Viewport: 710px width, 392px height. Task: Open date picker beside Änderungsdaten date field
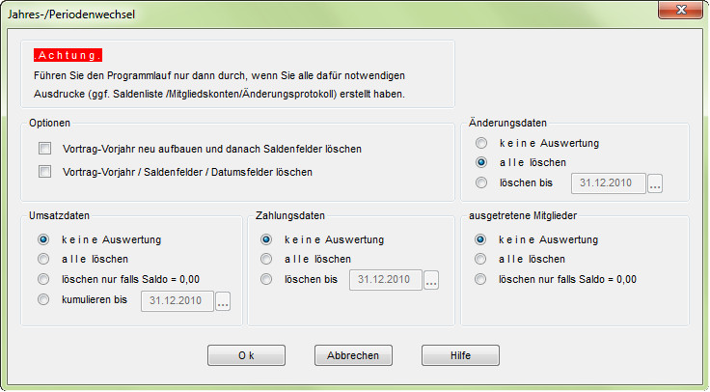coord(655,183)
